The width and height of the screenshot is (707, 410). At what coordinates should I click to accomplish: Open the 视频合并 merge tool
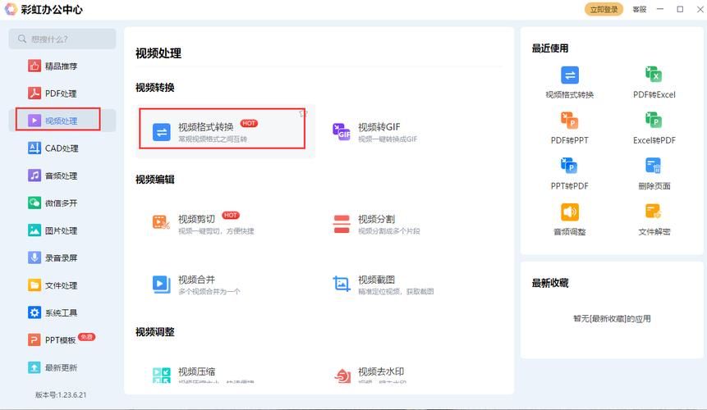click(197, 285)
